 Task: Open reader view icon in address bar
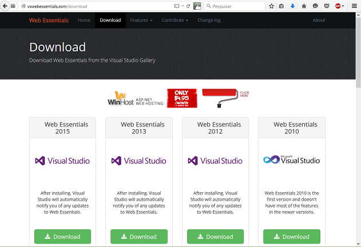[x=177, y=6]
